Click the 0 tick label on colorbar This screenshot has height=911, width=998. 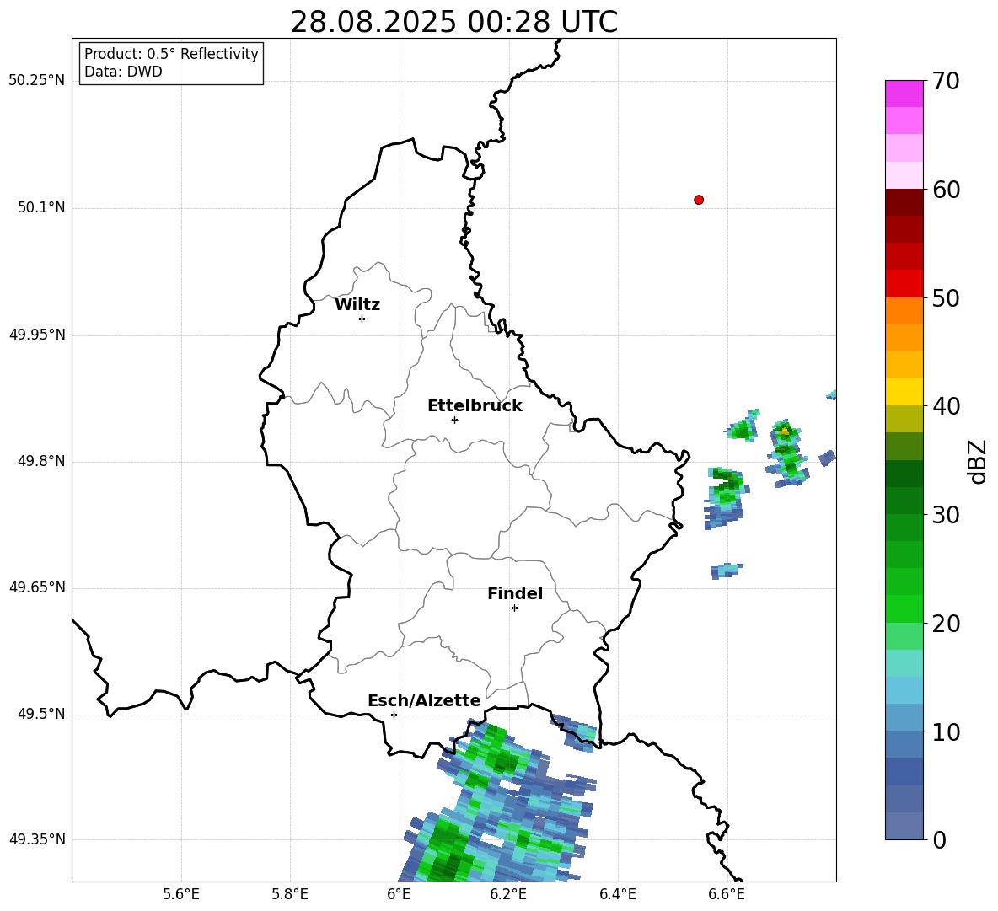[x=939, y=840]
